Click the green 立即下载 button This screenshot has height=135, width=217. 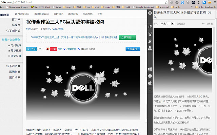pyautogui.click(x=127, y=37)
